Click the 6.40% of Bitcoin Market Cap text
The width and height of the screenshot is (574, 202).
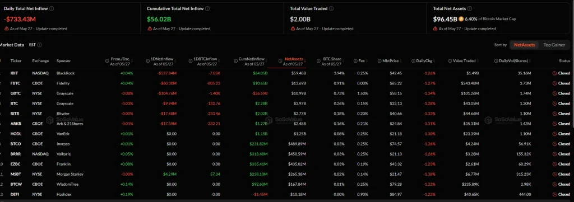click(x=490, y=18)
